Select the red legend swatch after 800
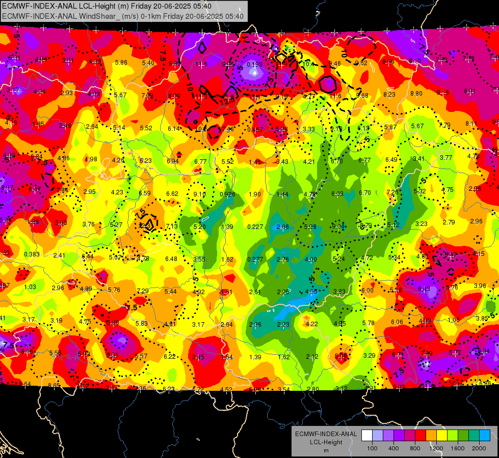This screenshot has width=499, height=458. pos(421,436)
